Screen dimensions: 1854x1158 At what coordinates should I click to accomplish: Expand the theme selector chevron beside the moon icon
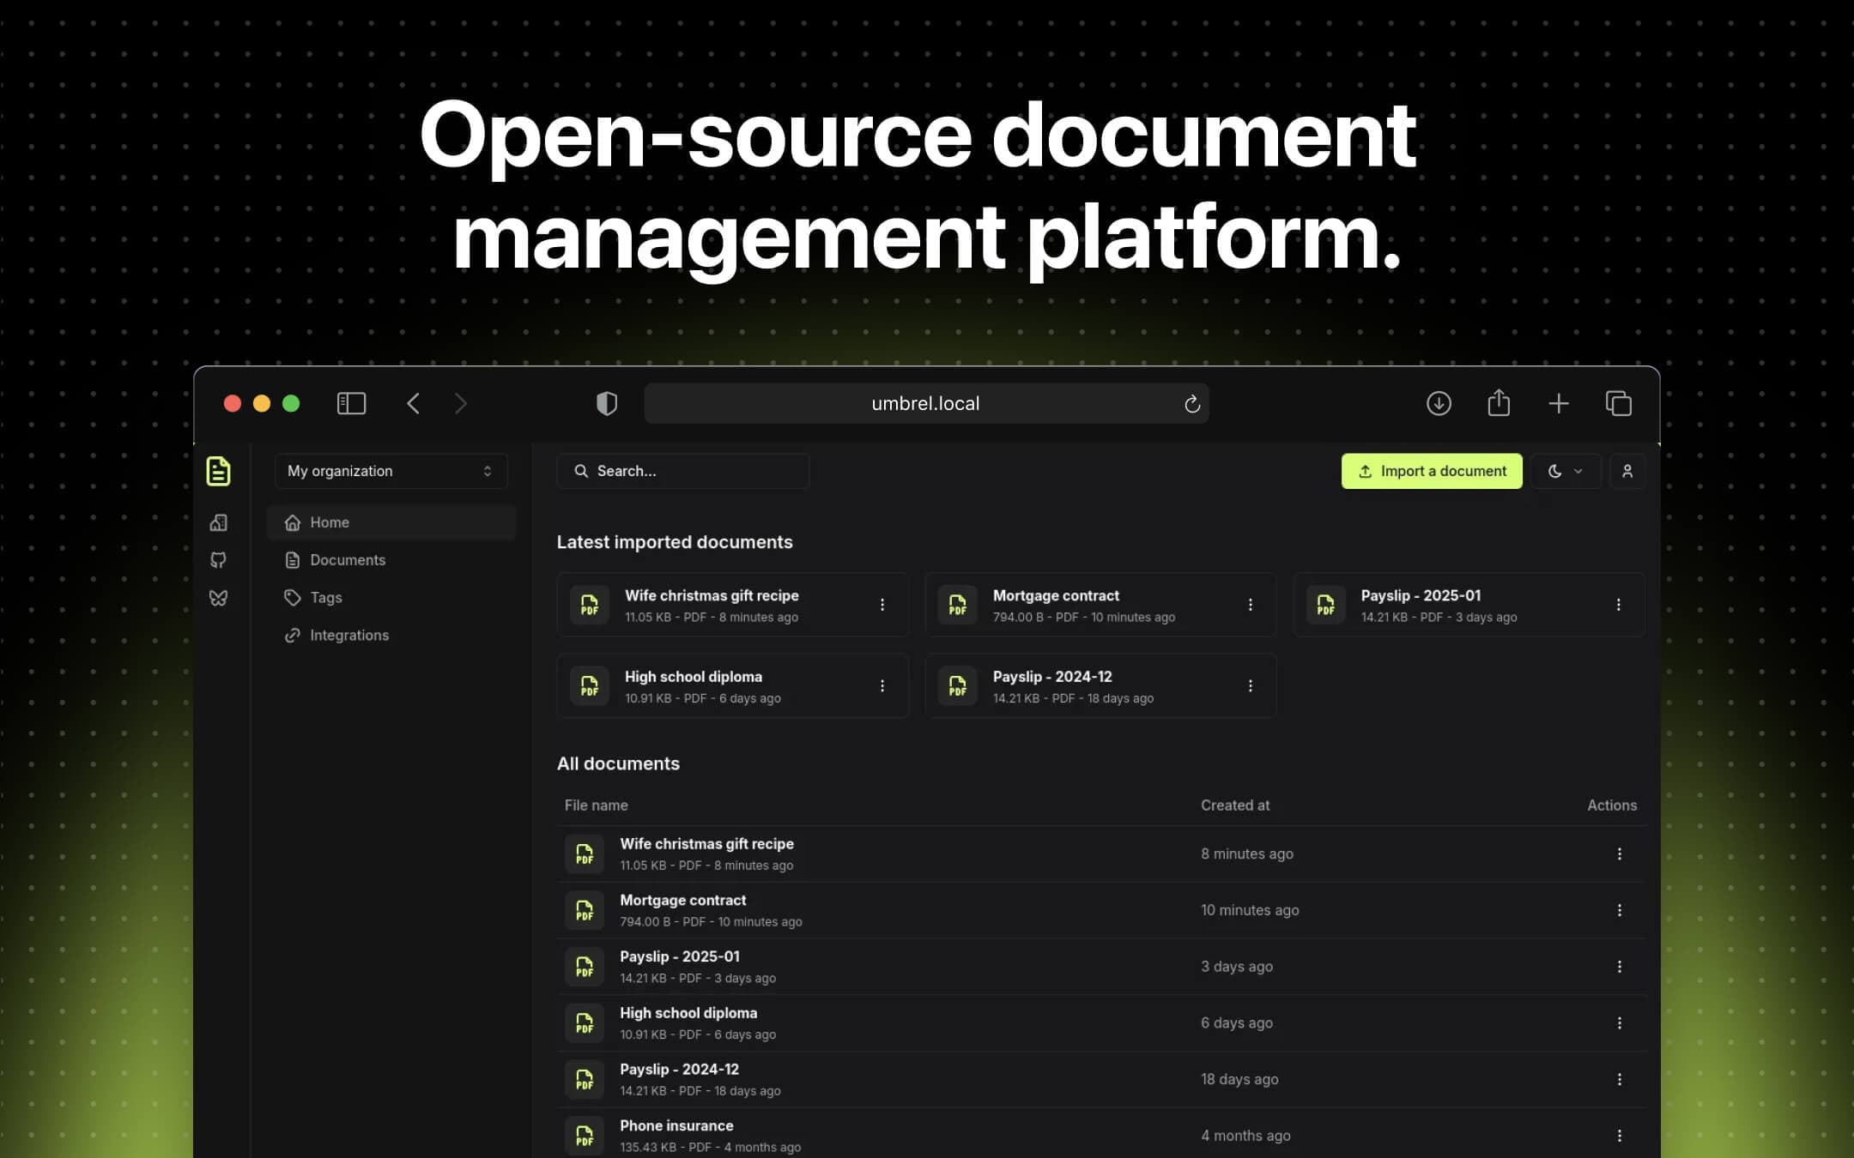tap(1578, 471)
